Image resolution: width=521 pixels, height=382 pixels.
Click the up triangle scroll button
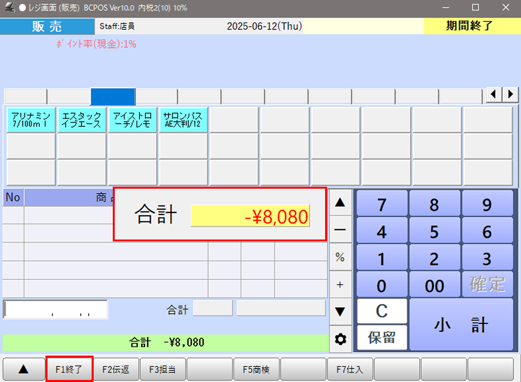point(340,203)
